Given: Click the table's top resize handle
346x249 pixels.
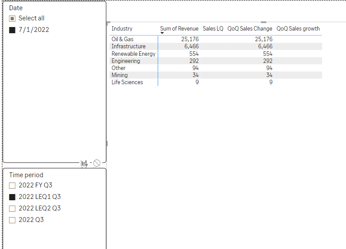Looking at the screenshot, I should tap(264, 22).
